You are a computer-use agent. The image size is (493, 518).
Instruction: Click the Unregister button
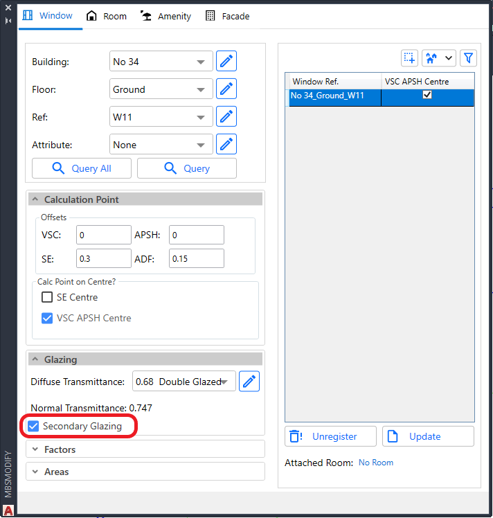[330, 436]
